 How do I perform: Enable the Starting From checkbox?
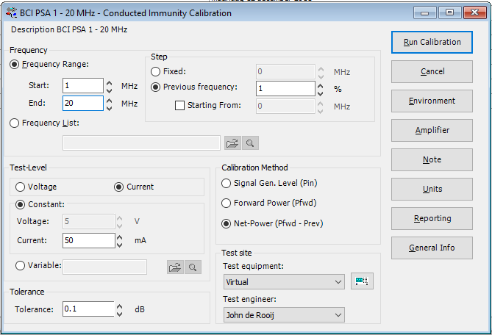click(179, 106)
